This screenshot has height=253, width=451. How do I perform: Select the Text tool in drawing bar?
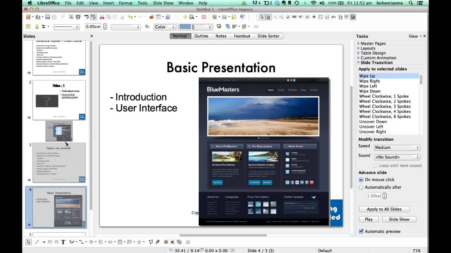click(x=63, y=242)
